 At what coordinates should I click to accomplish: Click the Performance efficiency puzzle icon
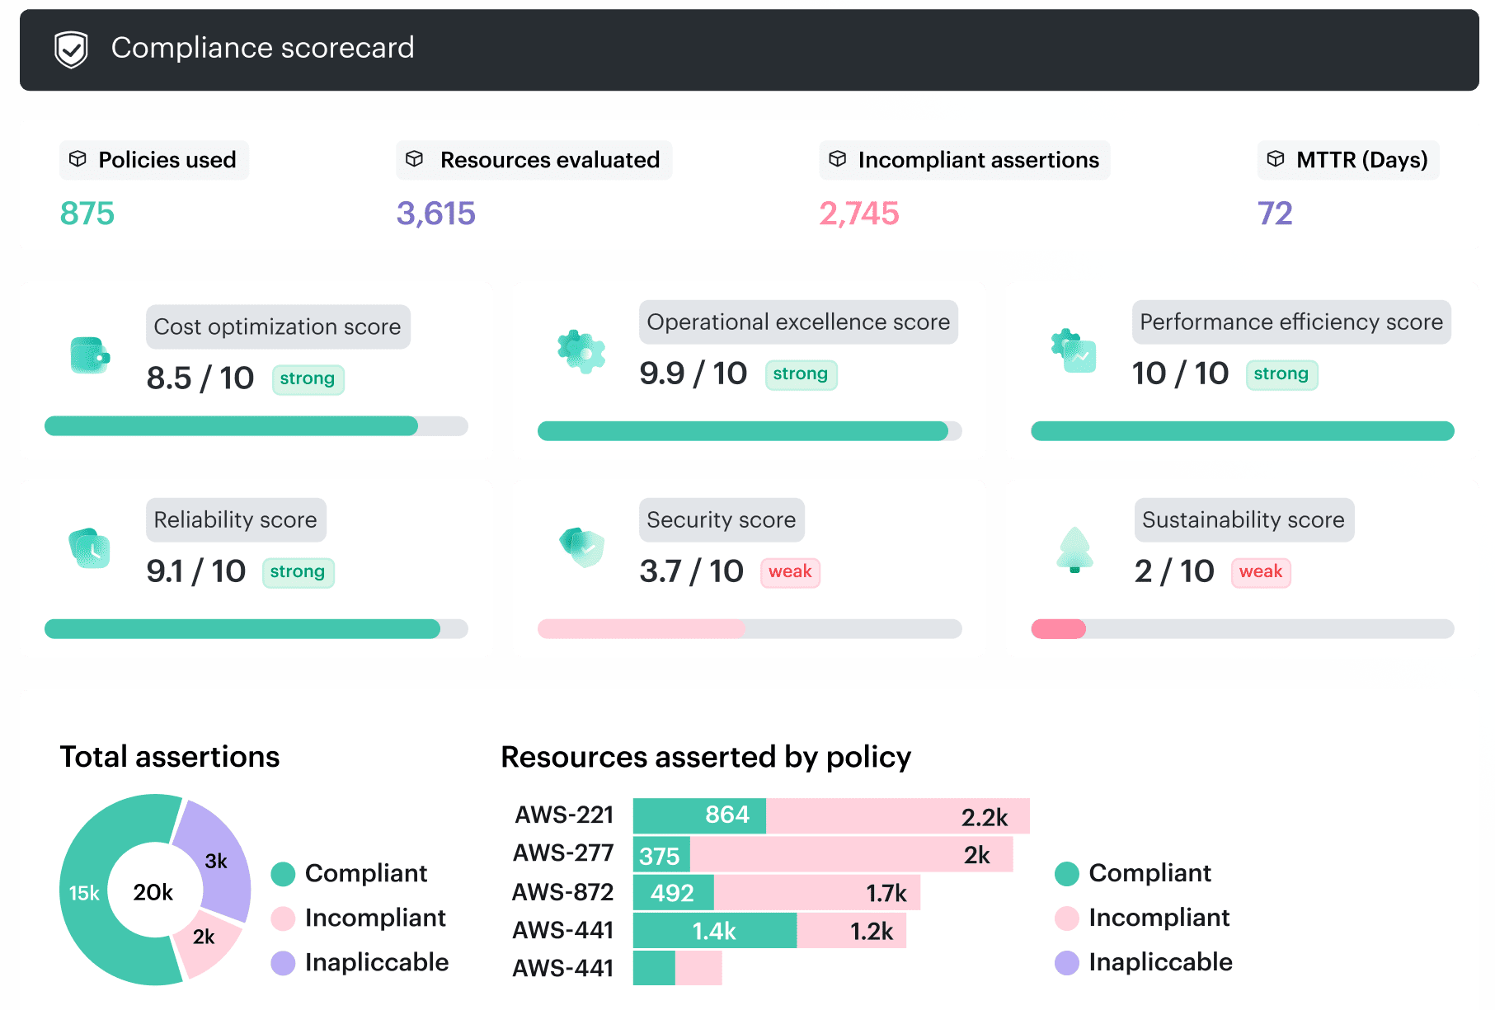[x=1073, y=353]
